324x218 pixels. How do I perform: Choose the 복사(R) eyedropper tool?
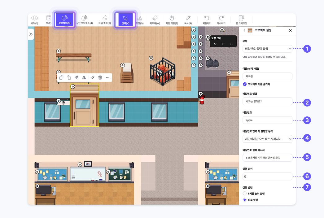pos(188,20)
